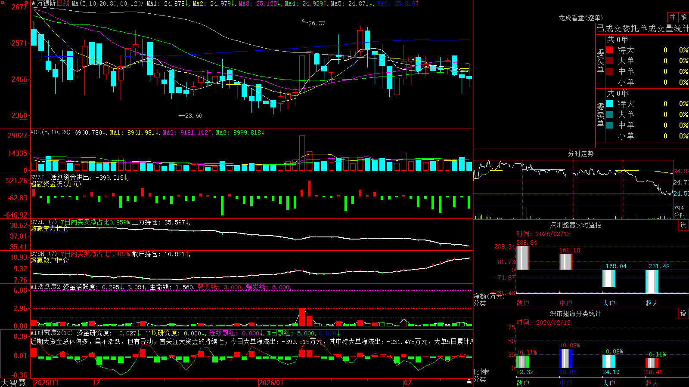Click the teal 中单 swatch under 委卖单

coord(610,125)
